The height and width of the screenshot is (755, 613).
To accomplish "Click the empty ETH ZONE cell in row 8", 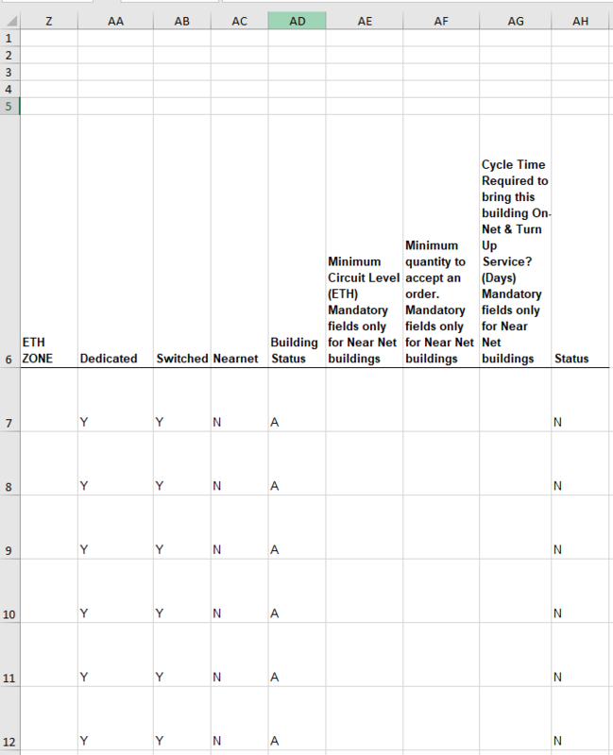I will (48, 472).
